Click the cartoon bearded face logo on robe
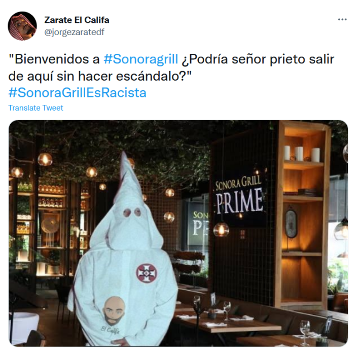The image size is (358, 355). pyautogui.click(x=114, y=311)
